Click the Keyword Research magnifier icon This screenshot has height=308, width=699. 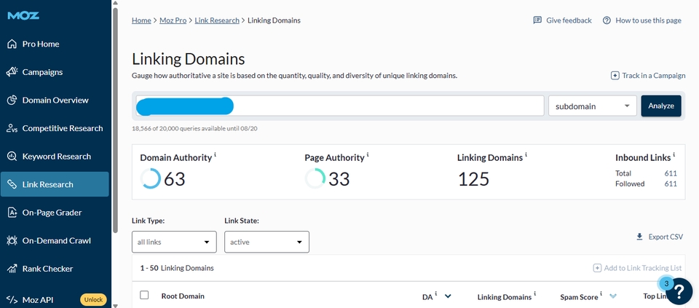point(12,157)
